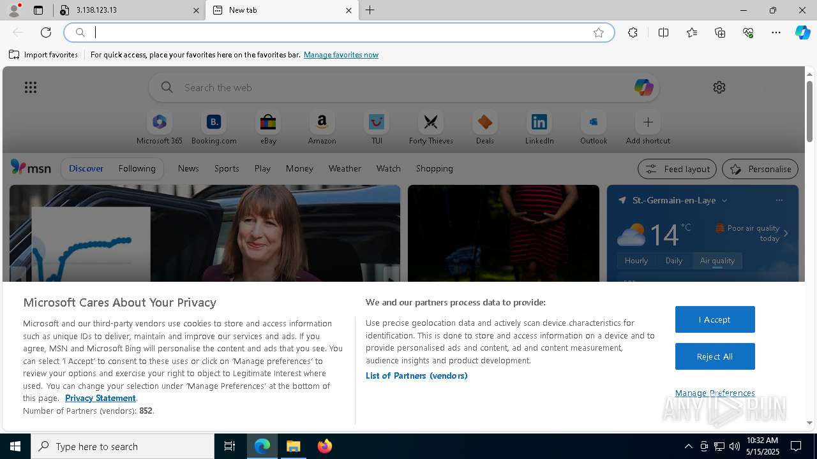This screenshot has height=459, width=817.
Task: Open eBay shortcut
Action: pyautogui.click(x=268, y=128)
